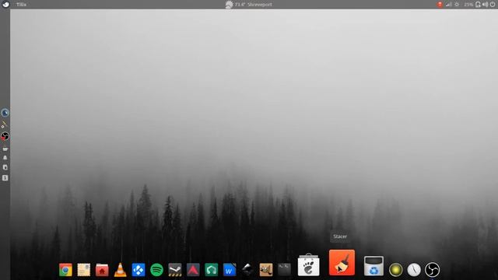Screen dimensions: 498x280
Task: Click the red triangle app icon in dock
Action: coord(193,270)
